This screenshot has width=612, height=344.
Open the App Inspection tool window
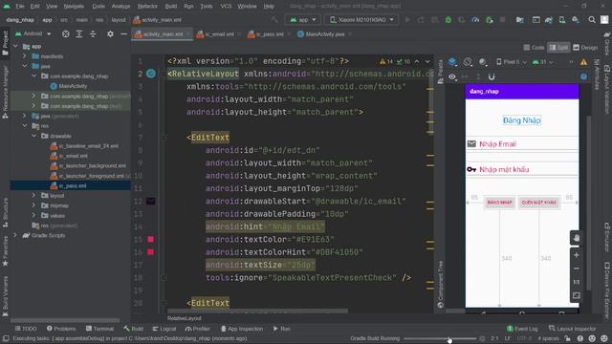point(242,329)
